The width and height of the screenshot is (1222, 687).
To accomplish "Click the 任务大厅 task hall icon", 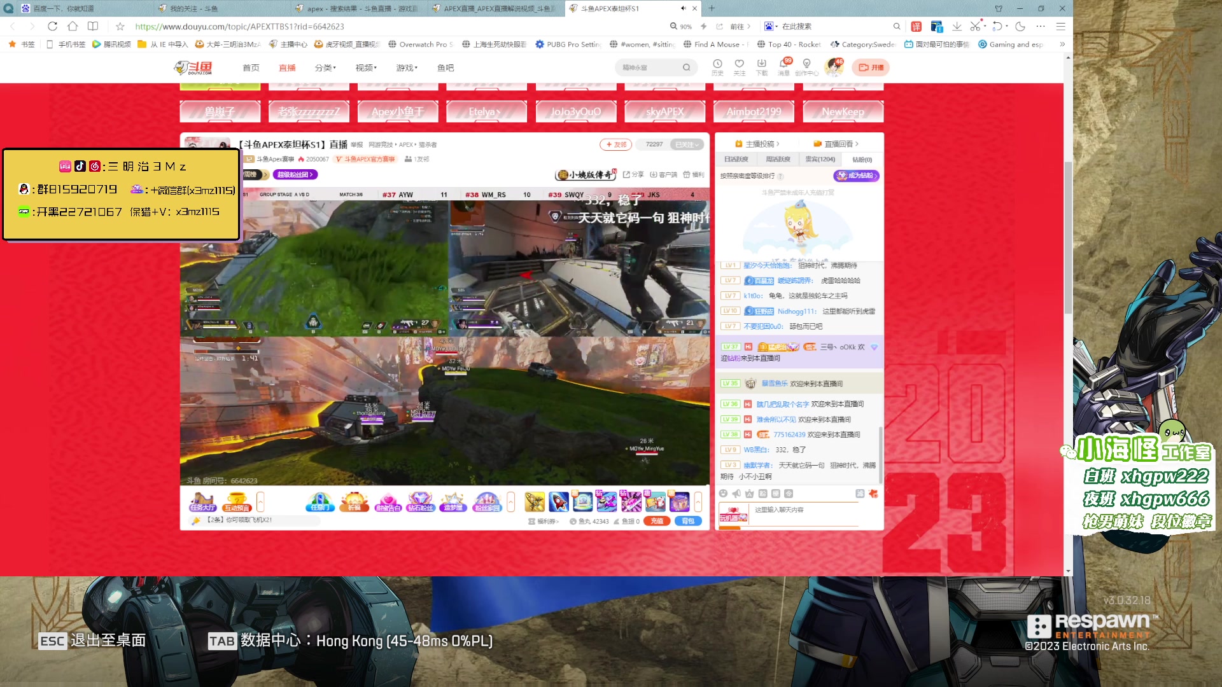I will click(x=203, y=502).
